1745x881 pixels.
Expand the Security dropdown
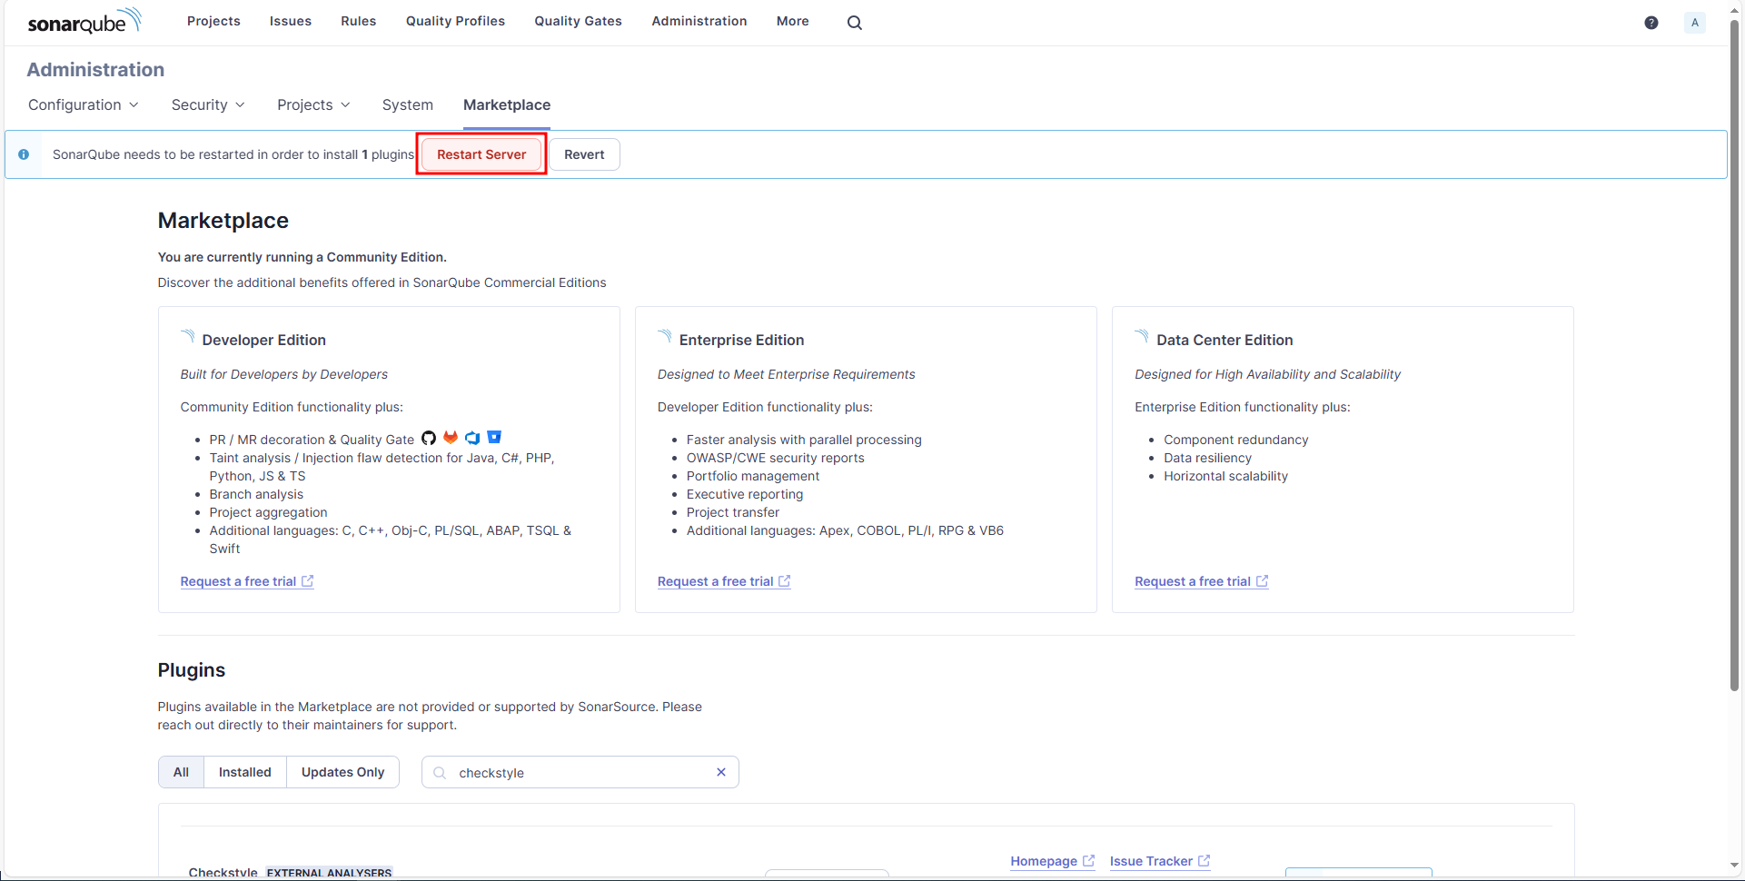click(x=208, y=105)
